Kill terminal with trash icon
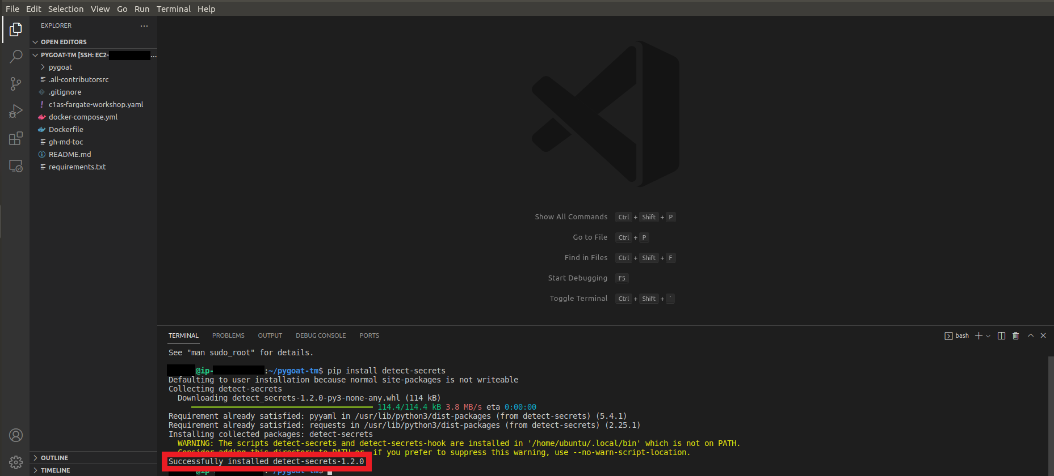 1015,335
